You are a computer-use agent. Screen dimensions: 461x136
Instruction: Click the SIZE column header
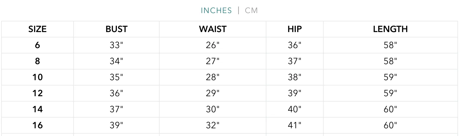(37, 29)
